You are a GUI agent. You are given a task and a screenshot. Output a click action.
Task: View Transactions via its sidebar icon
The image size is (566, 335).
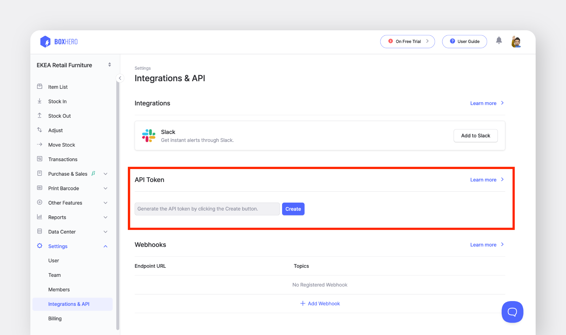40,159
